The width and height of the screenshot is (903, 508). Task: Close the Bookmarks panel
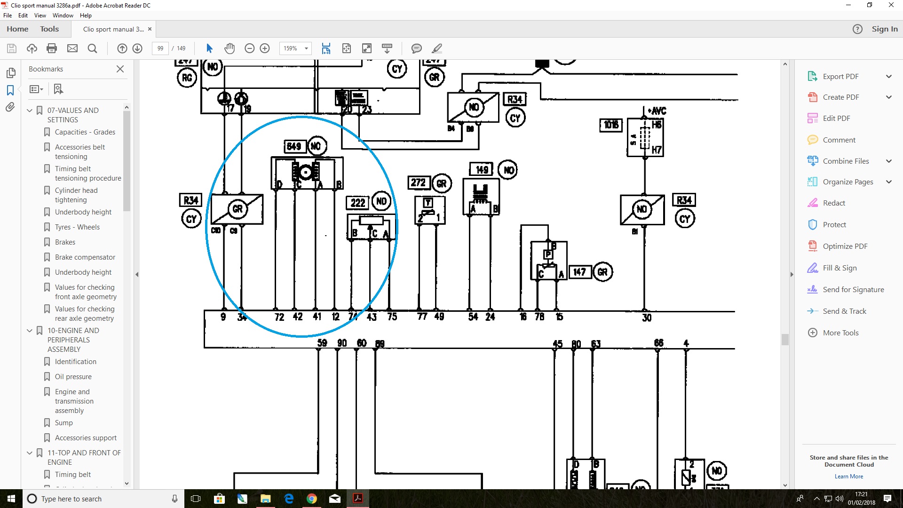click(x=120, y=69)
